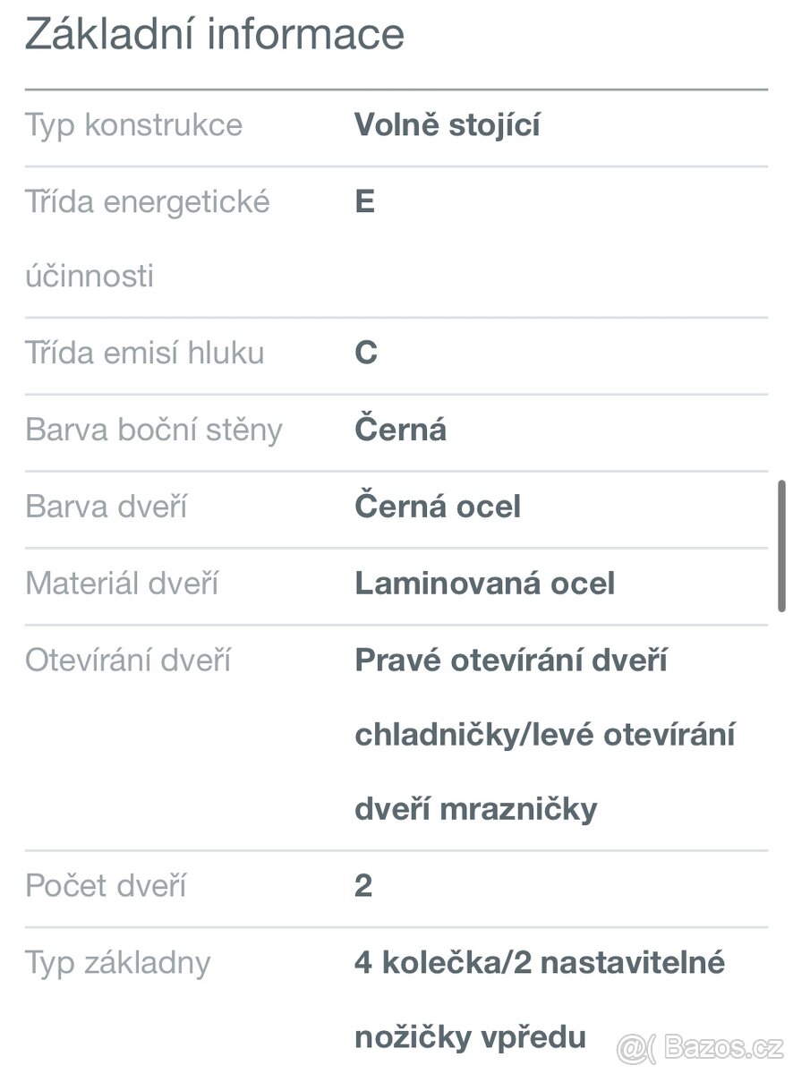The height and width of the screenshot is (1074, 793).
Task: Click the Třída emisí hluku label
Action: pos(145,353)
